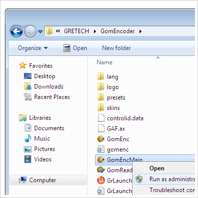The image size is (198, 198).
Task: Expand the arrow after GomEncoder in address bar
Action: [x=141, y=31]
